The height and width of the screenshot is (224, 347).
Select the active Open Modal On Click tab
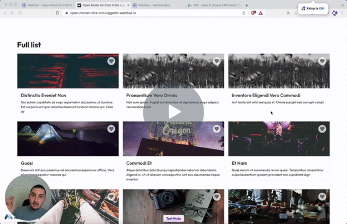coord(103,5)
